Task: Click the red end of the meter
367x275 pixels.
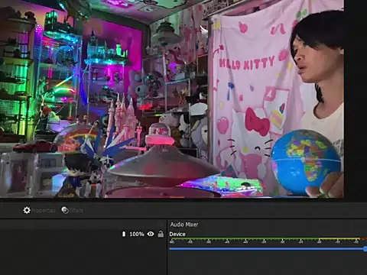Action: (363, 239)
